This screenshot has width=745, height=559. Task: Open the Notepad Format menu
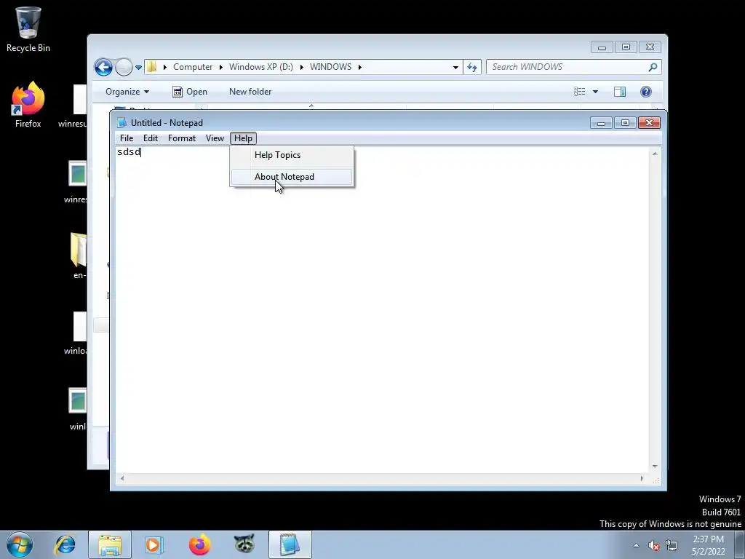(181, 138)
